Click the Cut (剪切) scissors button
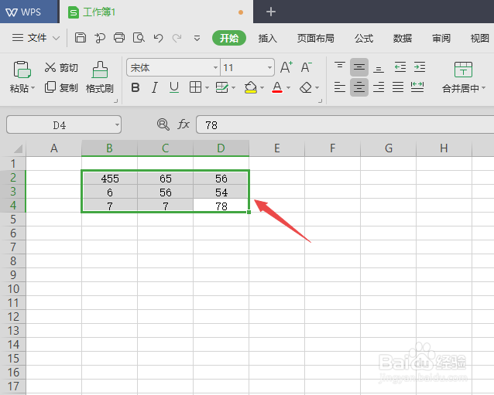This screenshot has height=395, width=494. 61,67
